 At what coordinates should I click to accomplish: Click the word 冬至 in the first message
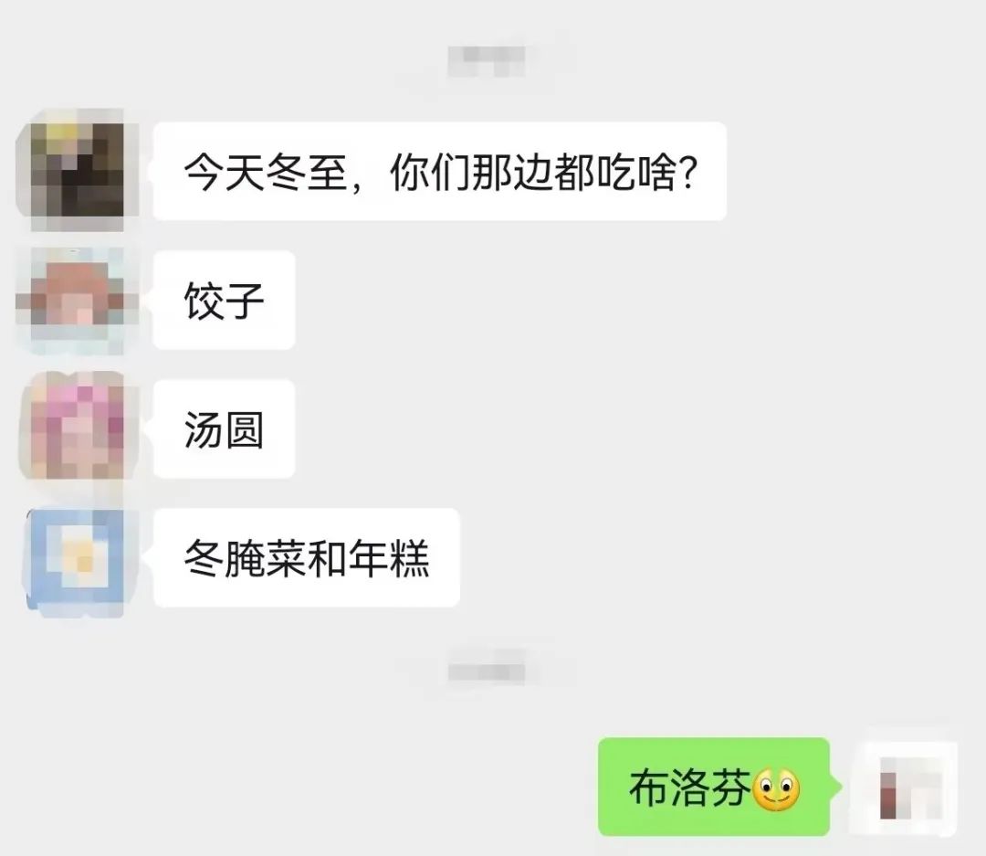tap(307, 173)
